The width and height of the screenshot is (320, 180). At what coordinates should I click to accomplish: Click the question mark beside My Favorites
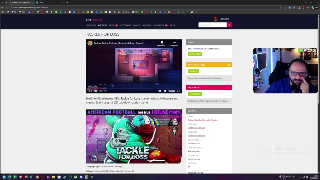(x=203, y=65)
